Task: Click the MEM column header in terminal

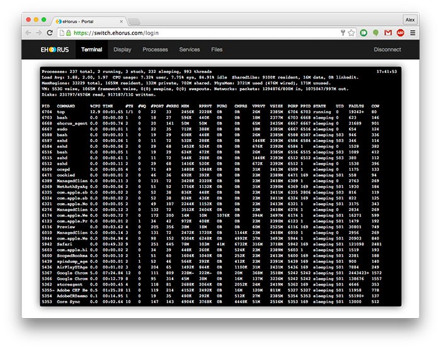Action: (x=185, y=106)
